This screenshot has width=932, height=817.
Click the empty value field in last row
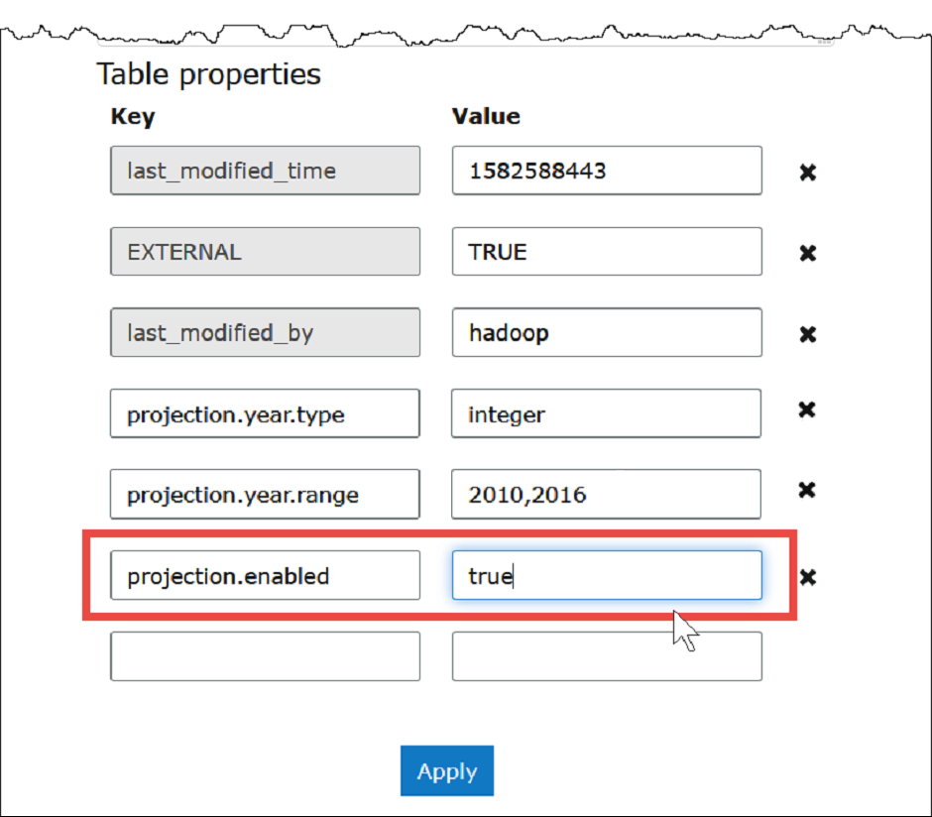coord(607,656)
